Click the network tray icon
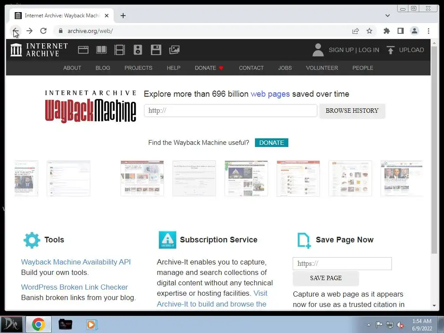The height and width of the screenshot is (333, 444). click(x=390, y=325)
